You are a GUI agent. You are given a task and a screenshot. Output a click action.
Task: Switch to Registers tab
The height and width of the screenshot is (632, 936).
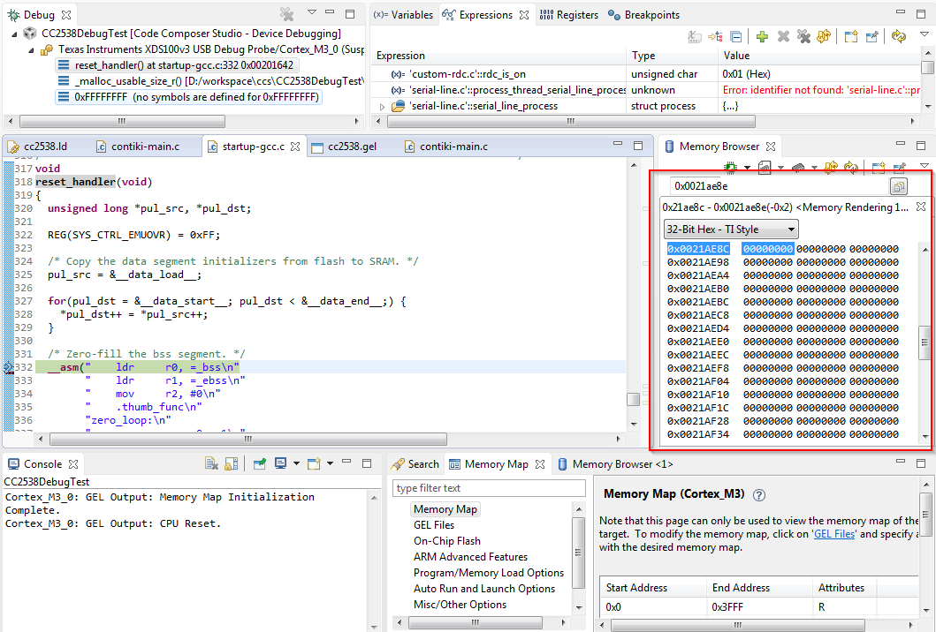point(568,15)
